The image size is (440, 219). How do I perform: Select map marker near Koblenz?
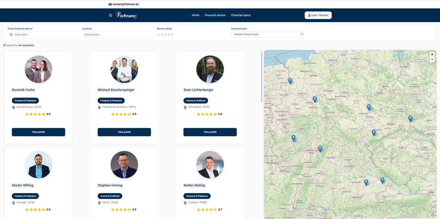point(294,138)
